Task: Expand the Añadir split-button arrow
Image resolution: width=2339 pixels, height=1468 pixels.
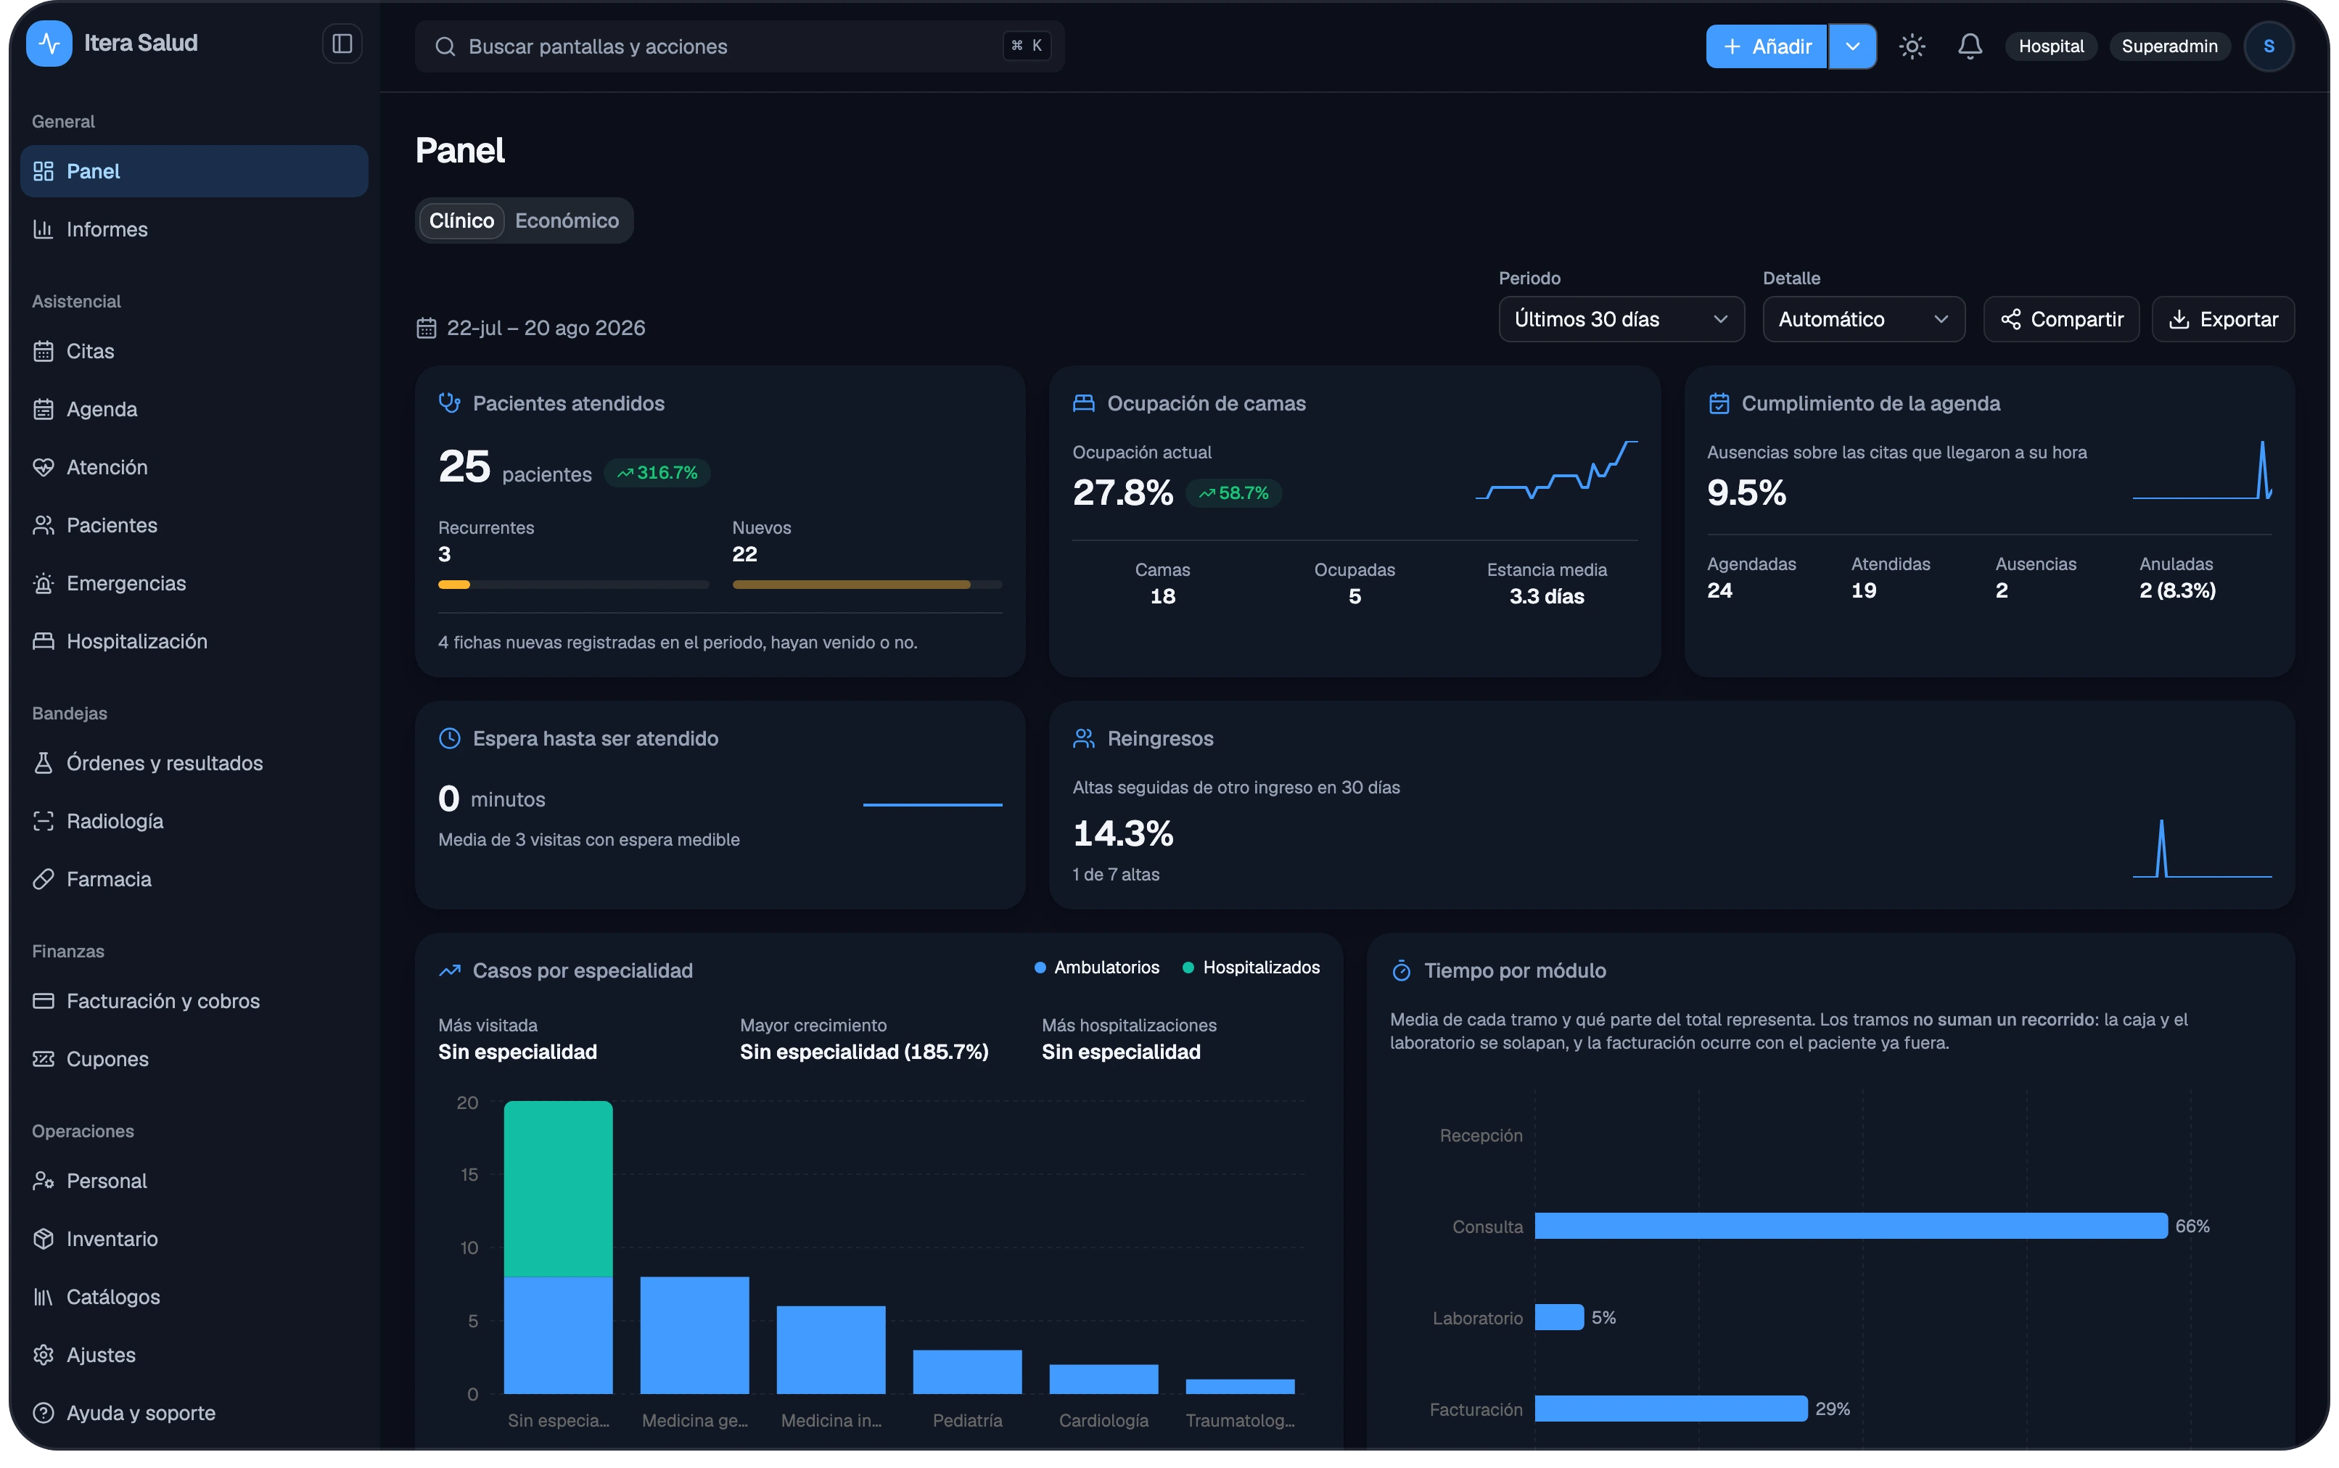Action: pos(1851,46)
